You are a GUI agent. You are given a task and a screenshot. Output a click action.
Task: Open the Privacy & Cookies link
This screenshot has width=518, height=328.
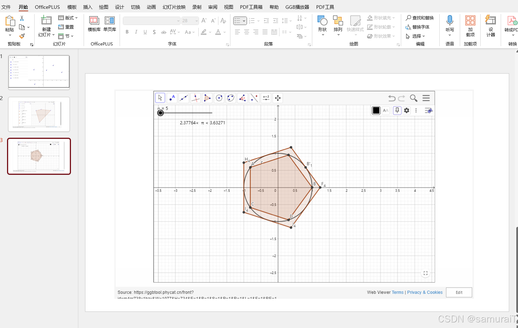[x=425, y=292]
